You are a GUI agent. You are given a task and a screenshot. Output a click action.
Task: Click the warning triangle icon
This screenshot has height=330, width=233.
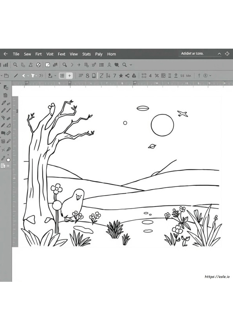pos(134,76)
